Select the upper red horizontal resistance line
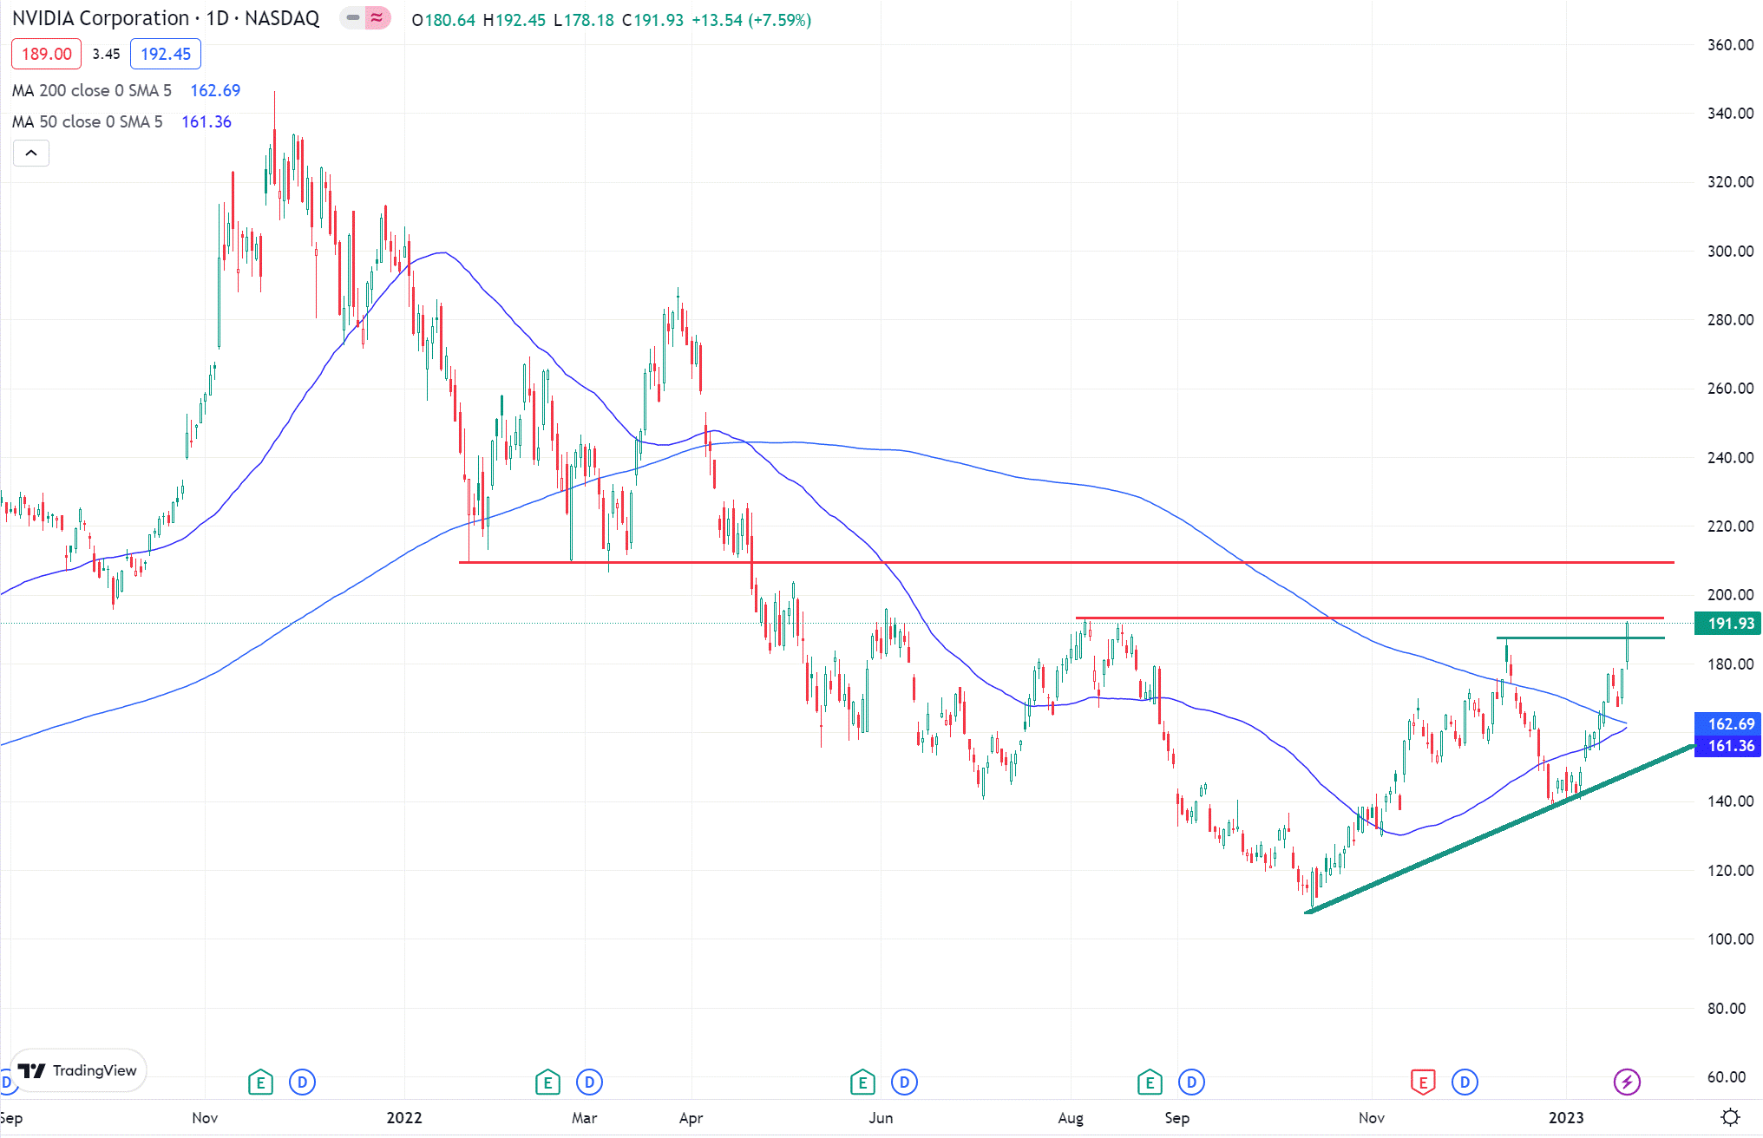The height and width of the screenshot is (1138, 1763). click(x=1066, y=562)
